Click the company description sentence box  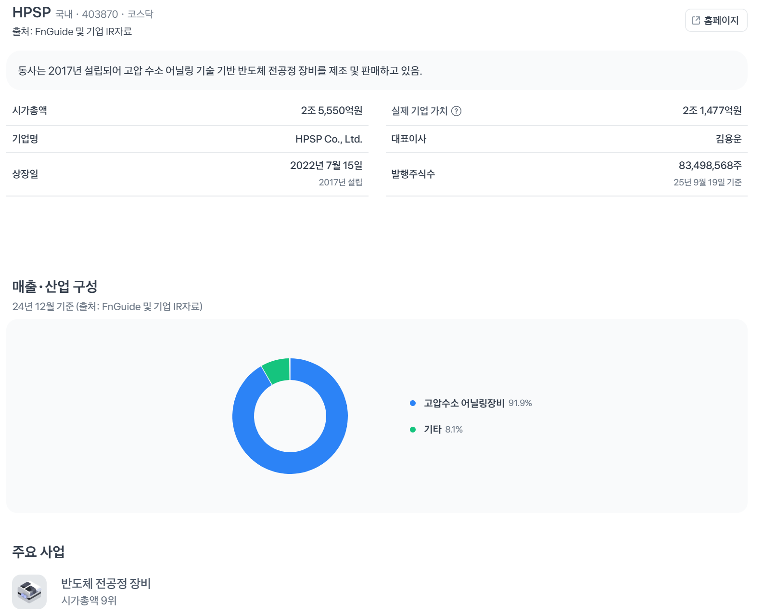(x=377, y=71)
